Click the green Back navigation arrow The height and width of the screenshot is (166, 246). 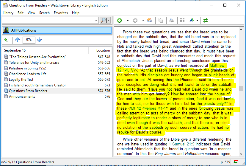(120, 21)
